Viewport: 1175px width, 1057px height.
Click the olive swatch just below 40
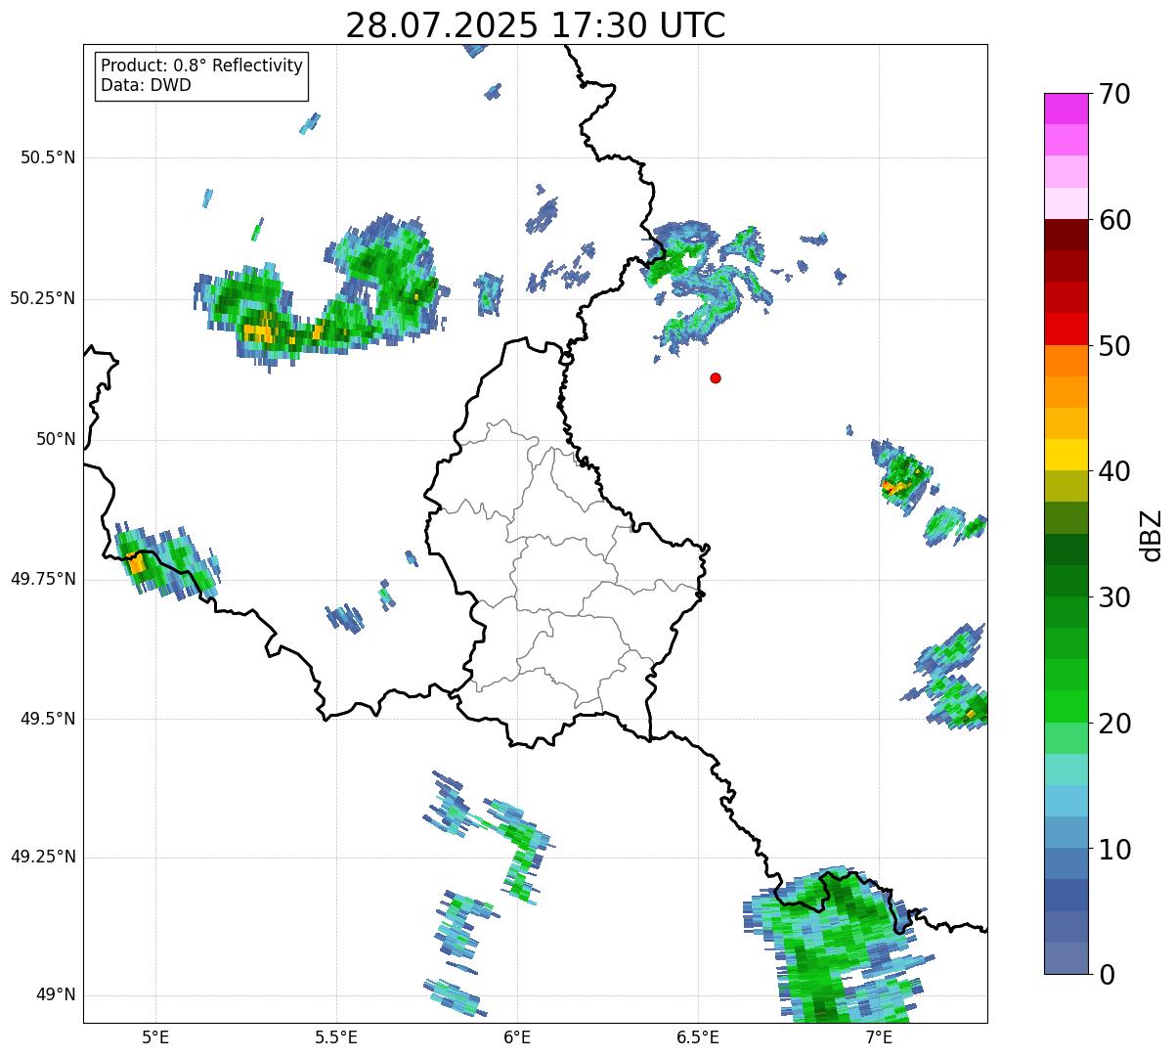point(1066,486)
